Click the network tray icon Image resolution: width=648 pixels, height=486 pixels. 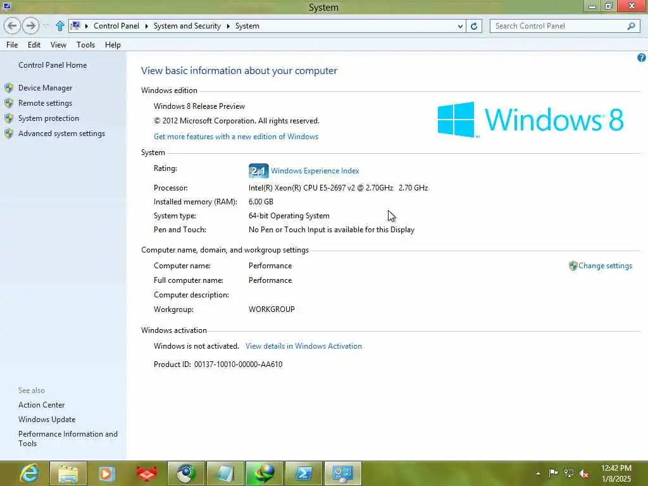click(x=569, y=473)
